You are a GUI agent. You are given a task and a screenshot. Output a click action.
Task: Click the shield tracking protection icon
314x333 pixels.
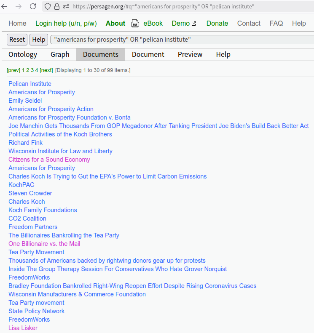[48, 7]
